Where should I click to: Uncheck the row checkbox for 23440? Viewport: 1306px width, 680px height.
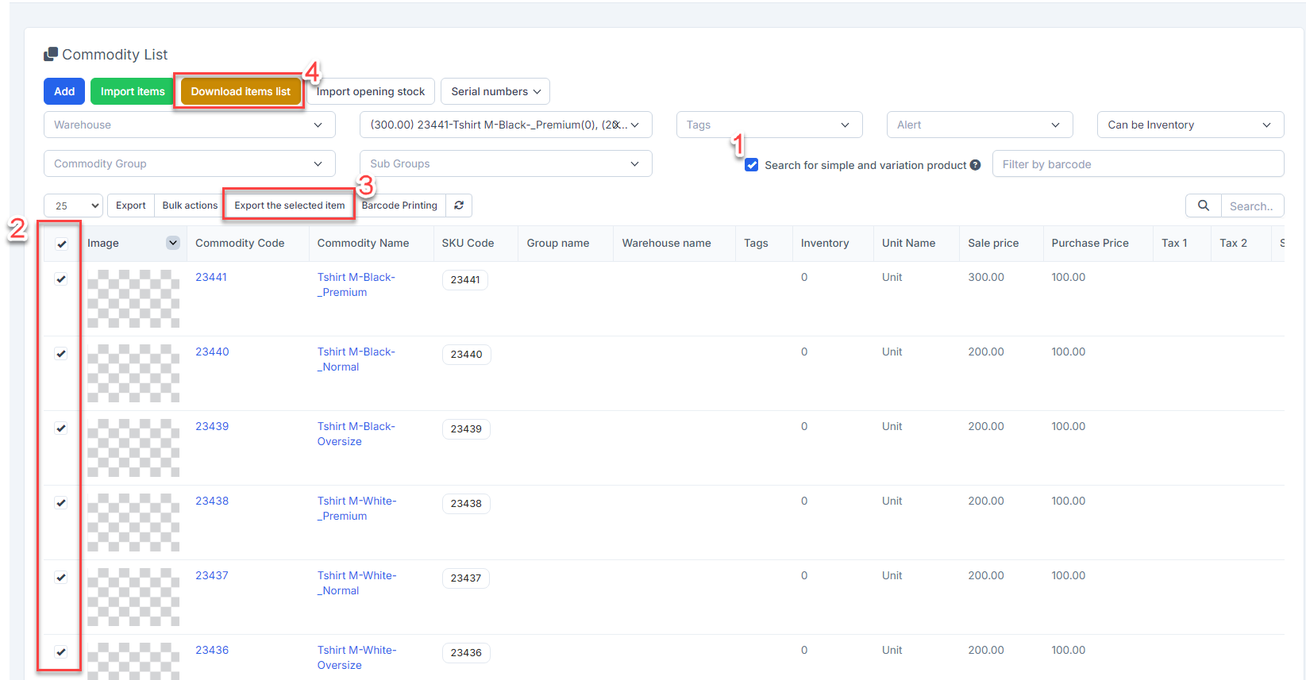pyautogui.click(x=61, y=354)
